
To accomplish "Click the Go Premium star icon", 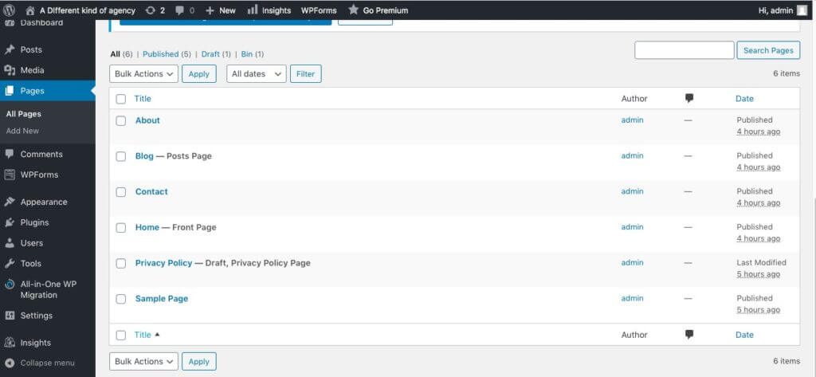I will [x=353, y=10].
